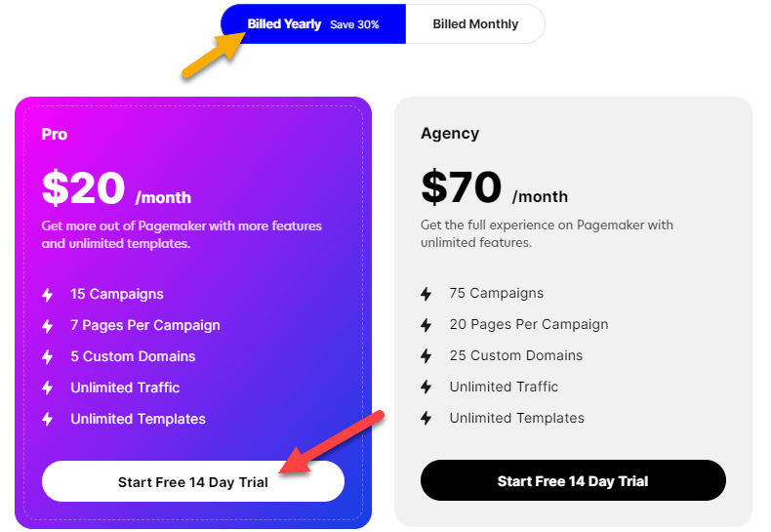
Task: Click lightning icon beside 15 Campaigns
Action: click(x=47, y=295)
